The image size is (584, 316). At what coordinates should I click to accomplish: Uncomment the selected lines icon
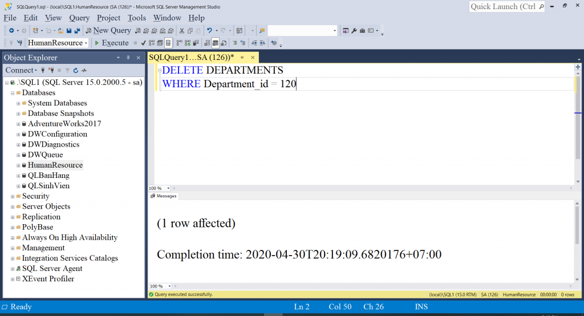[x=242, y=43]
